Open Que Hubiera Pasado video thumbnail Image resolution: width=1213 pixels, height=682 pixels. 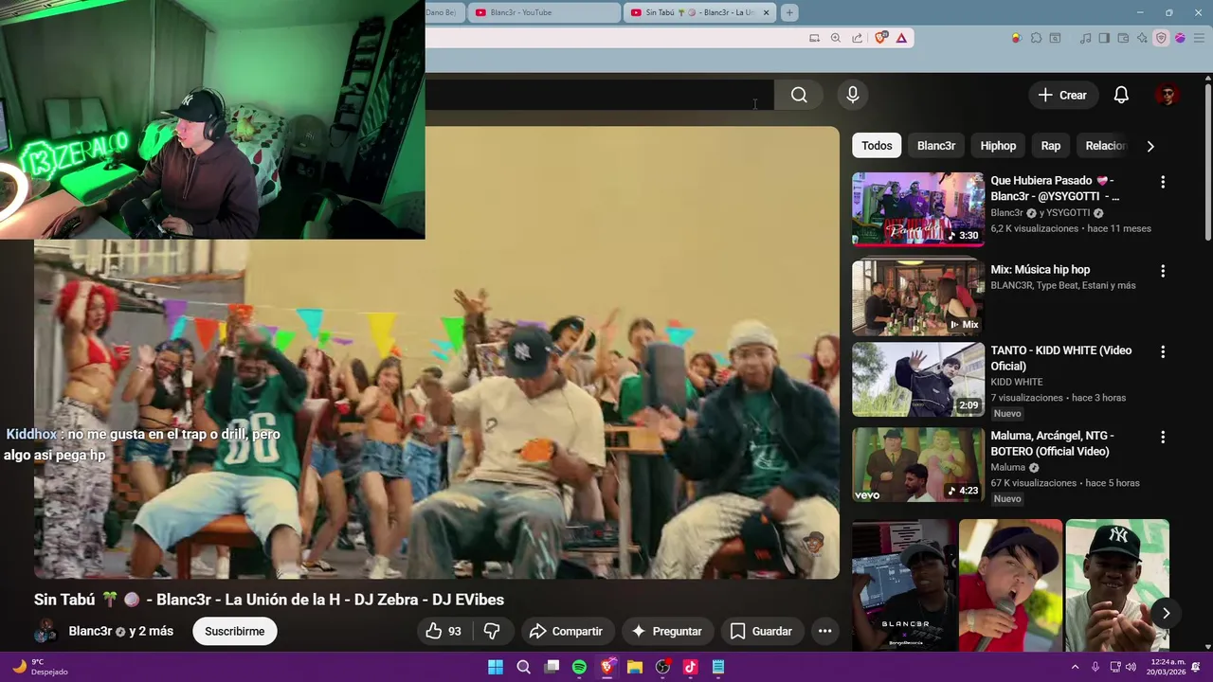coord(918,209)
